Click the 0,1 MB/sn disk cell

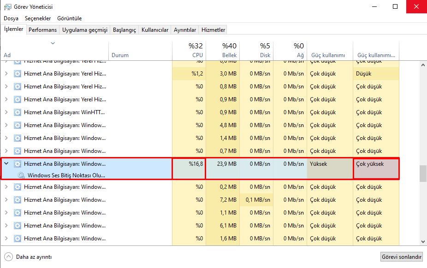(256, 200)
